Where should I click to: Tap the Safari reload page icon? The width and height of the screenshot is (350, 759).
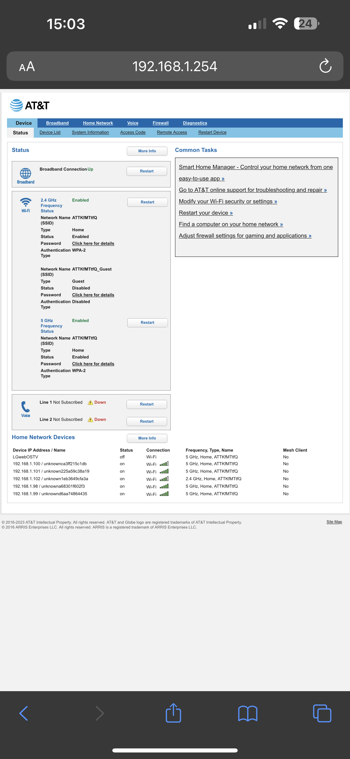(325, 66)
